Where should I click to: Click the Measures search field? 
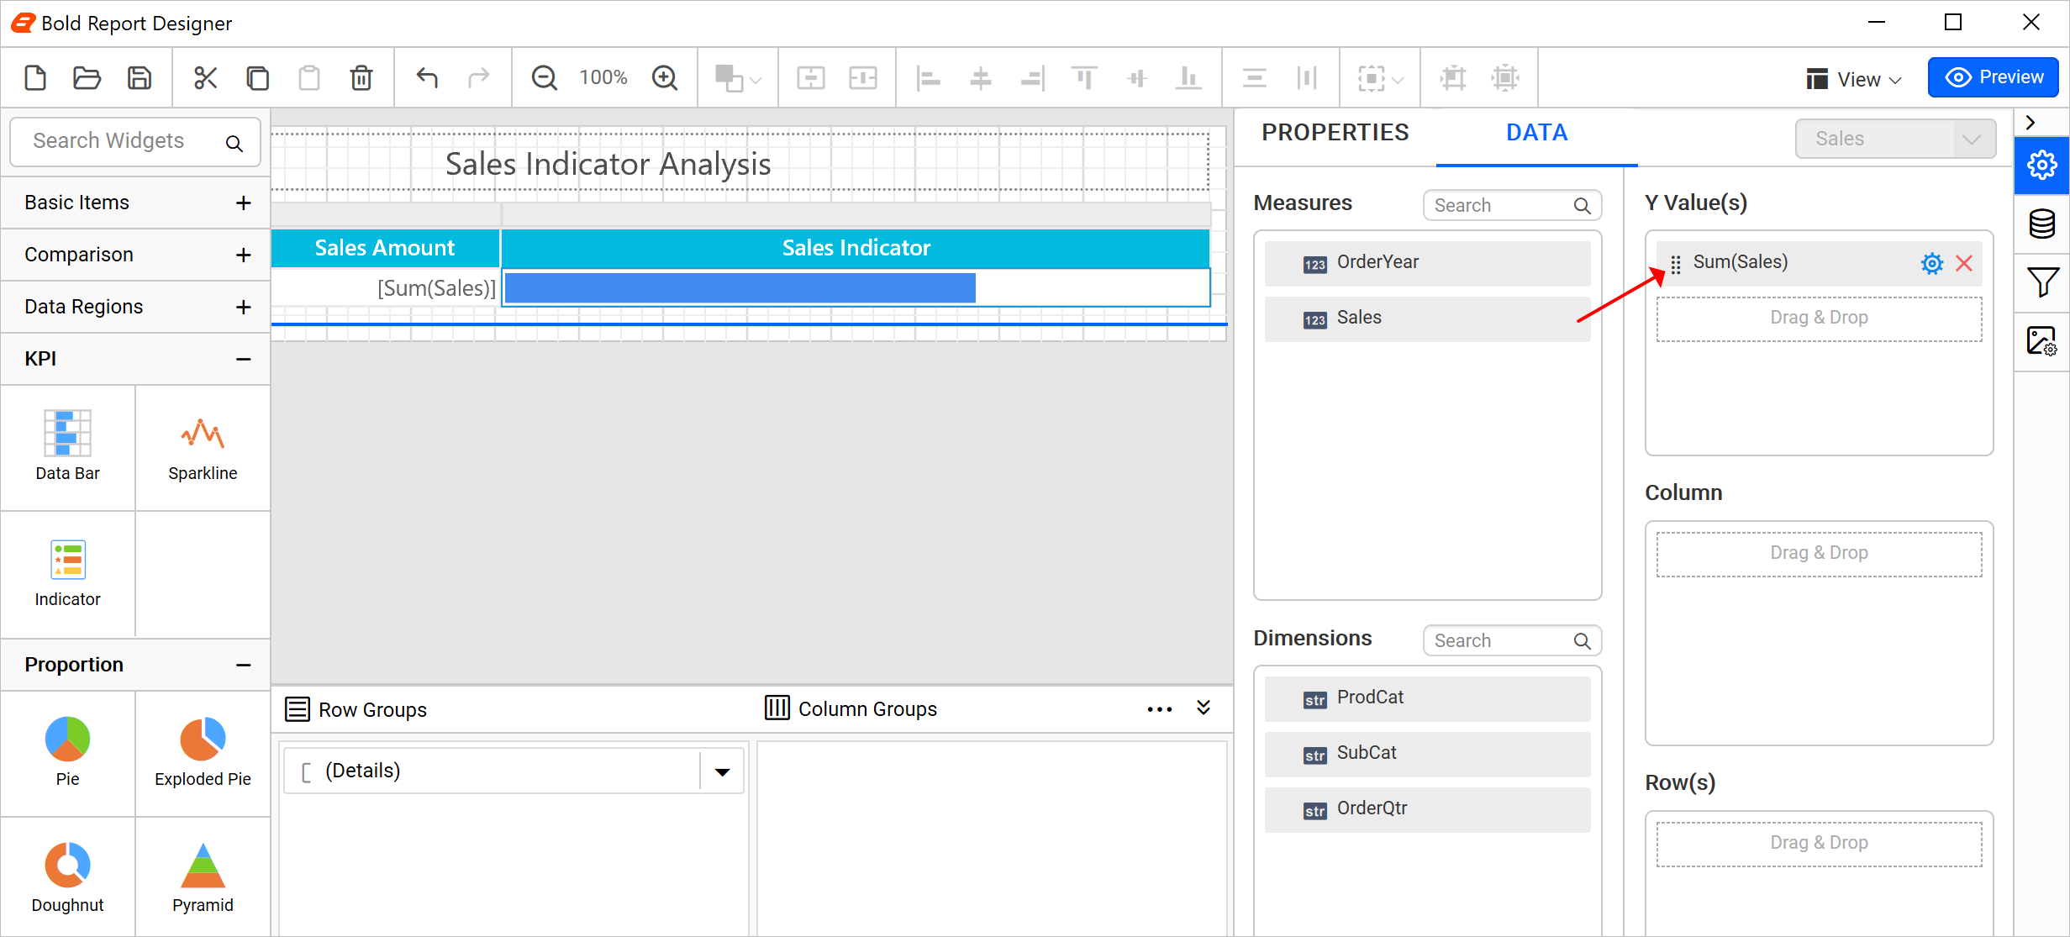(1512, 205)
